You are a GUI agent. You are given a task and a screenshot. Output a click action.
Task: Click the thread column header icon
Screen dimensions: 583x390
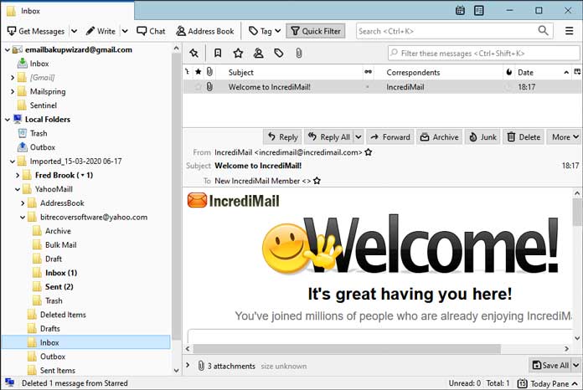coord(187,72)
